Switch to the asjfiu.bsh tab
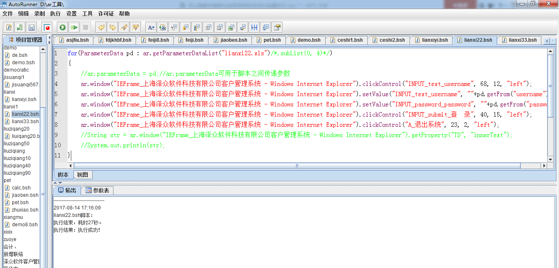Viewport: 559px width, 268px height. pyautogui.click(x=73, y=40)
